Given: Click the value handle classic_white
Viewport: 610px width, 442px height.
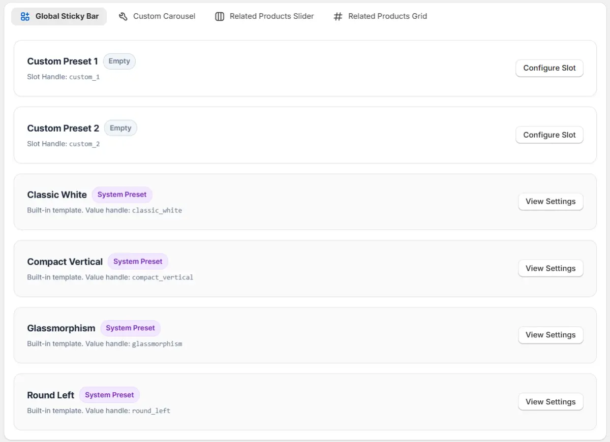Looking at the screenshot, I should point(157,210).
